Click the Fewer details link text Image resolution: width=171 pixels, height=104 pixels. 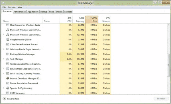click(13, 99)
